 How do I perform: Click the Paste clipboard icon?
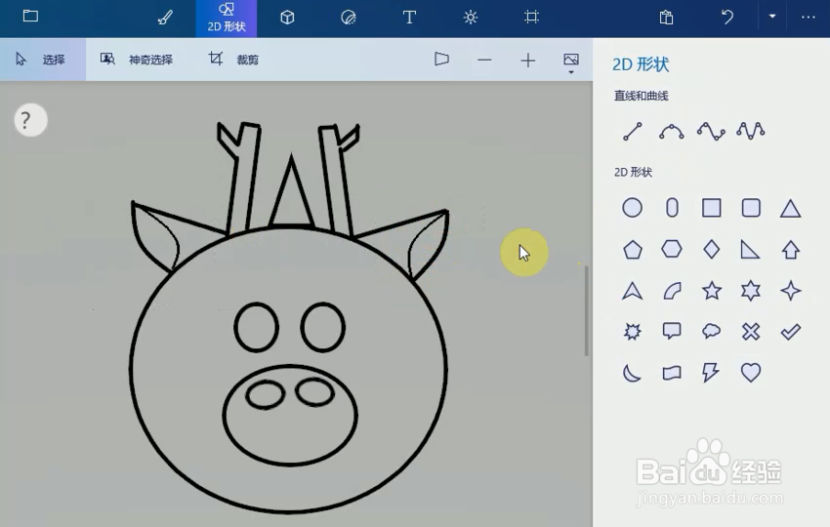pos(666,18)
